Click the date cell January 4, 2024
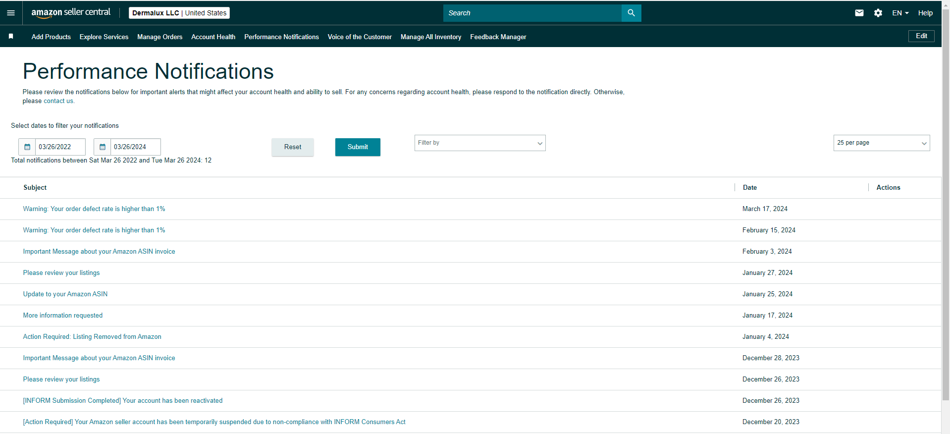Image resolution: width=950 pixels, height=434 pixels. (766, 337)
